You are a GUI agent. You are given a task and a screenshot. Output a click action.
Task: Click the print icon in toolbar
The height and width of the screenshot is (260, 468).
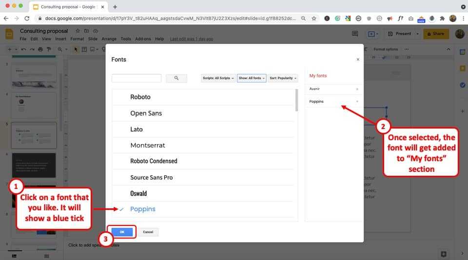(x=40, y=49)
